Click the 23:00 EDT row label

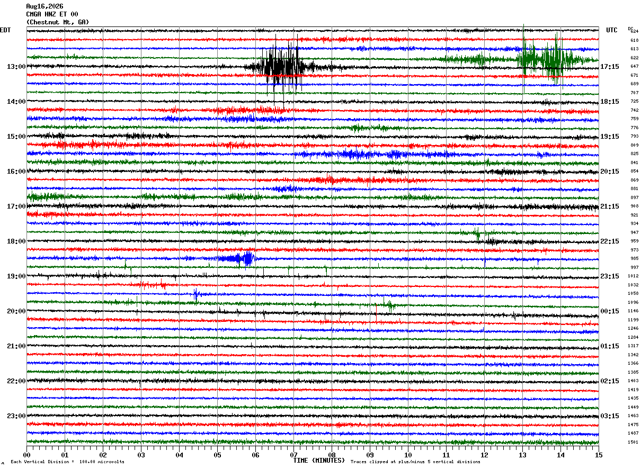point(16,416)
